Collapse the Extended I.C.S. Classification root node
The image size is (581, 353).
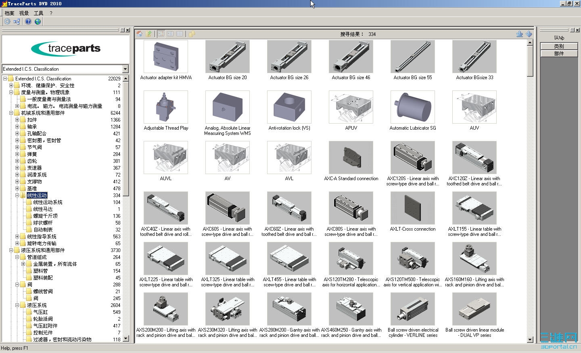5,79
